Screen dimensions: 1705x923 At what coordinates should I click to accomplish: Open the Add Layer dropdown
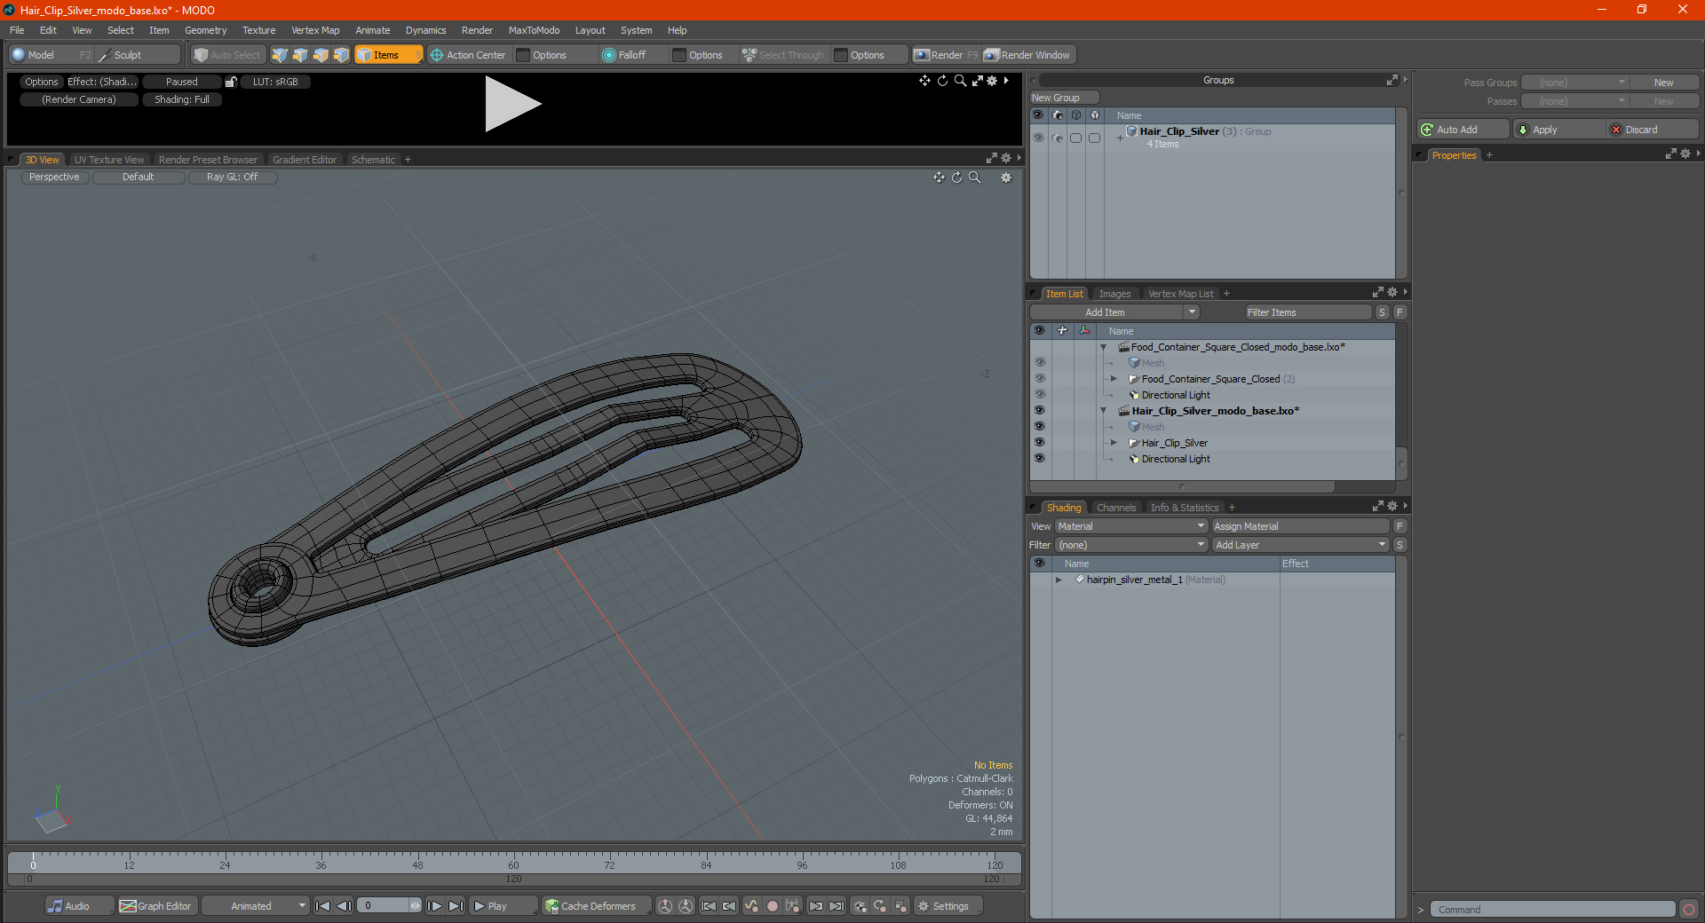(x=1300, y=545)
